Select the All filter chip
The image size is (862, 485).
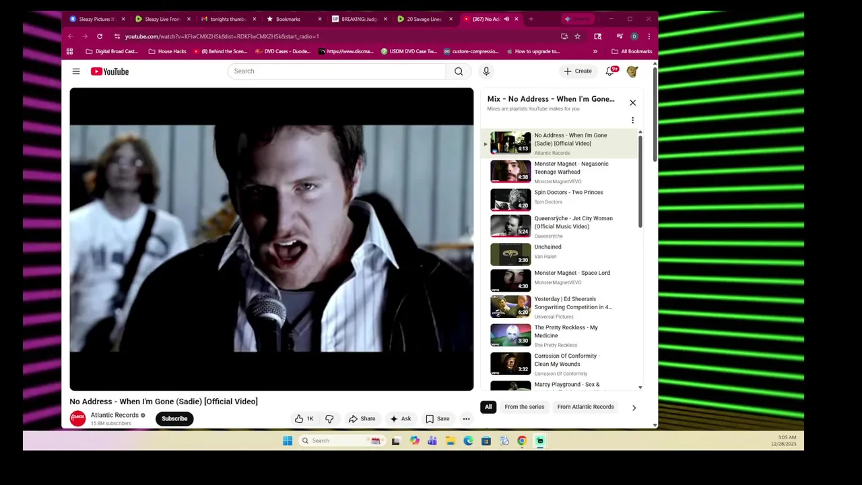[x=488, y=407]
